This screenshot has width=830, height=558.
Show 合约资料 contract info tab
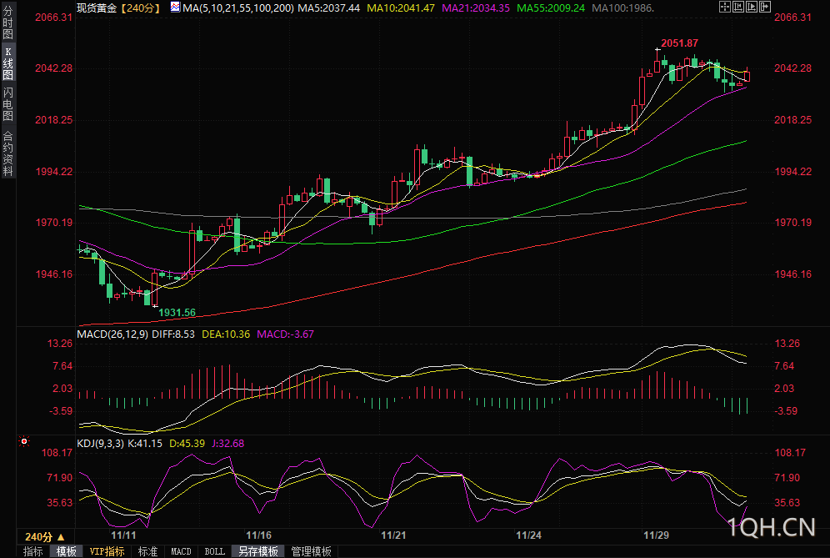coord(7,153)
